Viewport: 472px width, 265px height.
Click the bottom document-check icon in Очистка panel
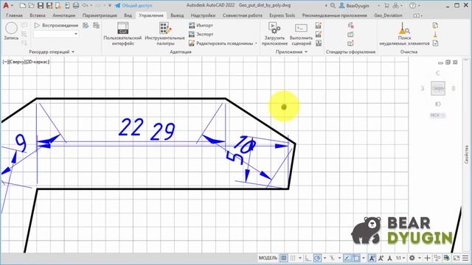coord(435,43)
